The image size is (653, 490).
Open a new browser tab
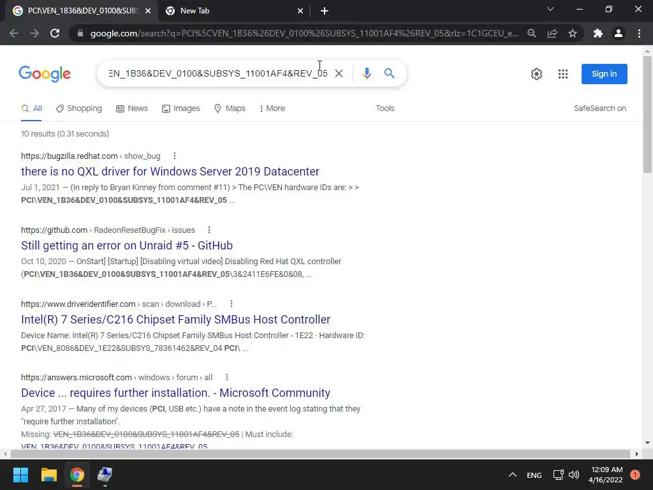(x=325, y=11)
